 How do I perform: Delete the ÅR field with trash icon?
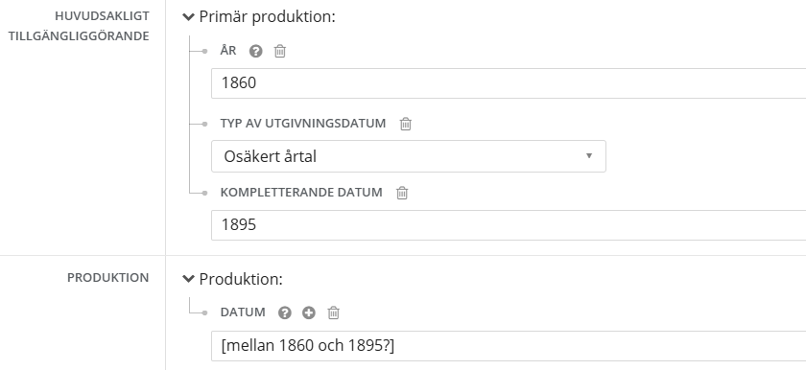coord(279,51)
